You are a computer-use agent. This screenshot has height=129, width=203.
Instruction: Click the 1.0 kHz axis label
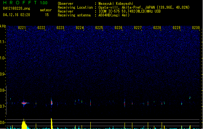[3, 58]
